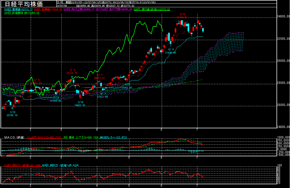Click the 052/026日 先行下限=29096.68 legend label
This screenshot has height=188, width=290.
pyautogui.click(x=114, y=9)
